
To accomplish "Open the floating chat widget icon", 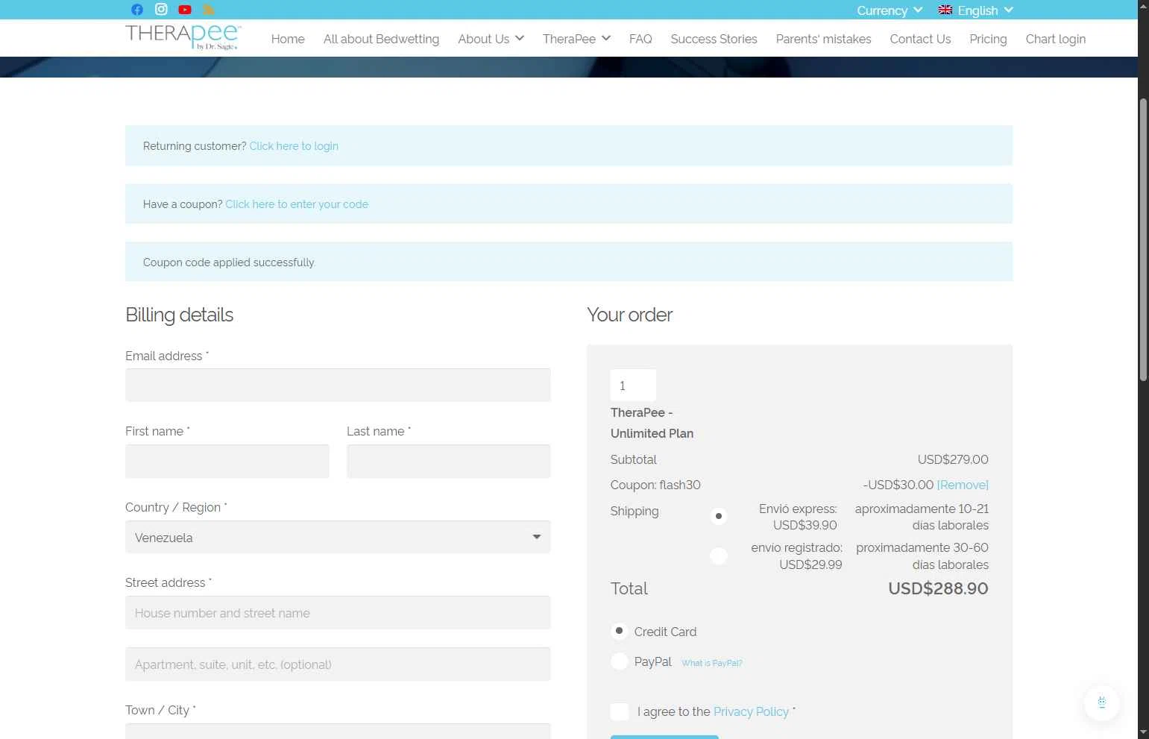I will tap(1101, 702).
